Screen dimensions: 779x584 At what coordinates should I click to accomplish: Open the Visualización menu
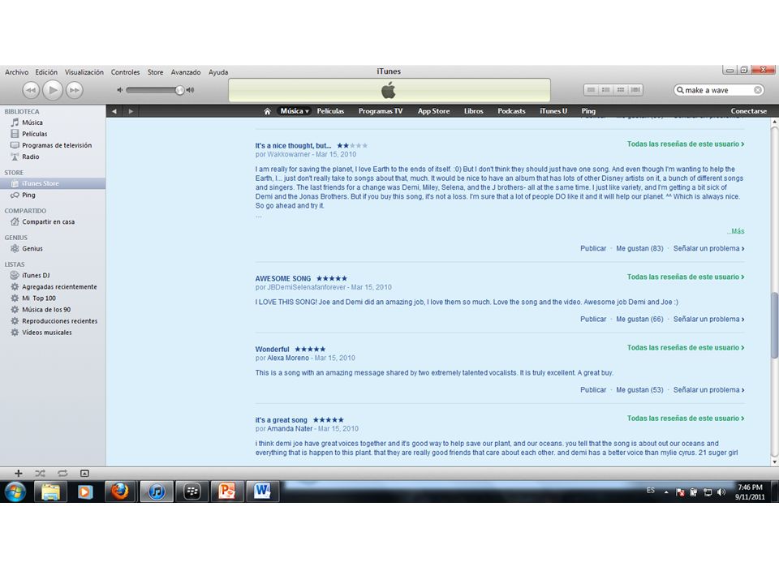(x=84, y=72)
